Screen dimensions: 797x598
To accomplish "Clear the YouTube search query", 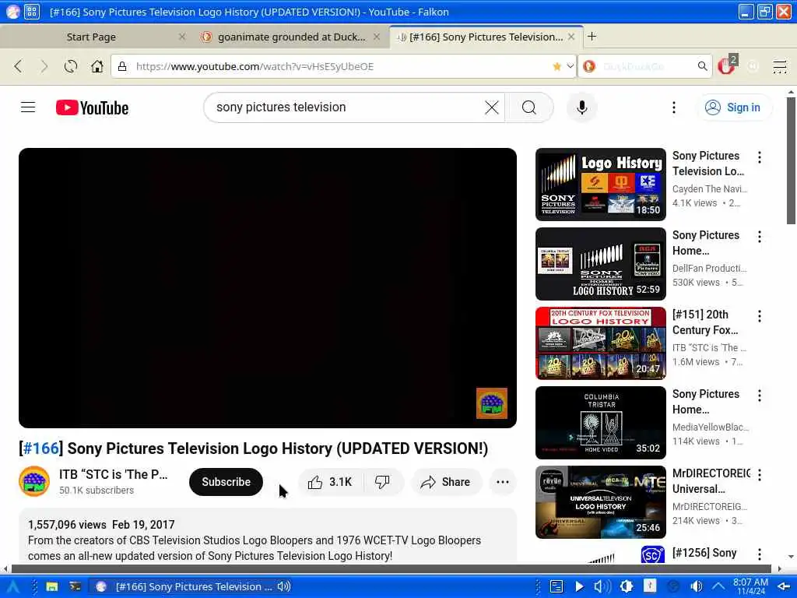I will click(x=492, y=107).
